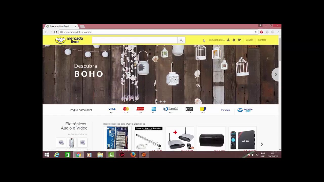Click the Elo card icon
Image resolution: width=324 pixels, height=182 pixels.
(x=189, y=109)
